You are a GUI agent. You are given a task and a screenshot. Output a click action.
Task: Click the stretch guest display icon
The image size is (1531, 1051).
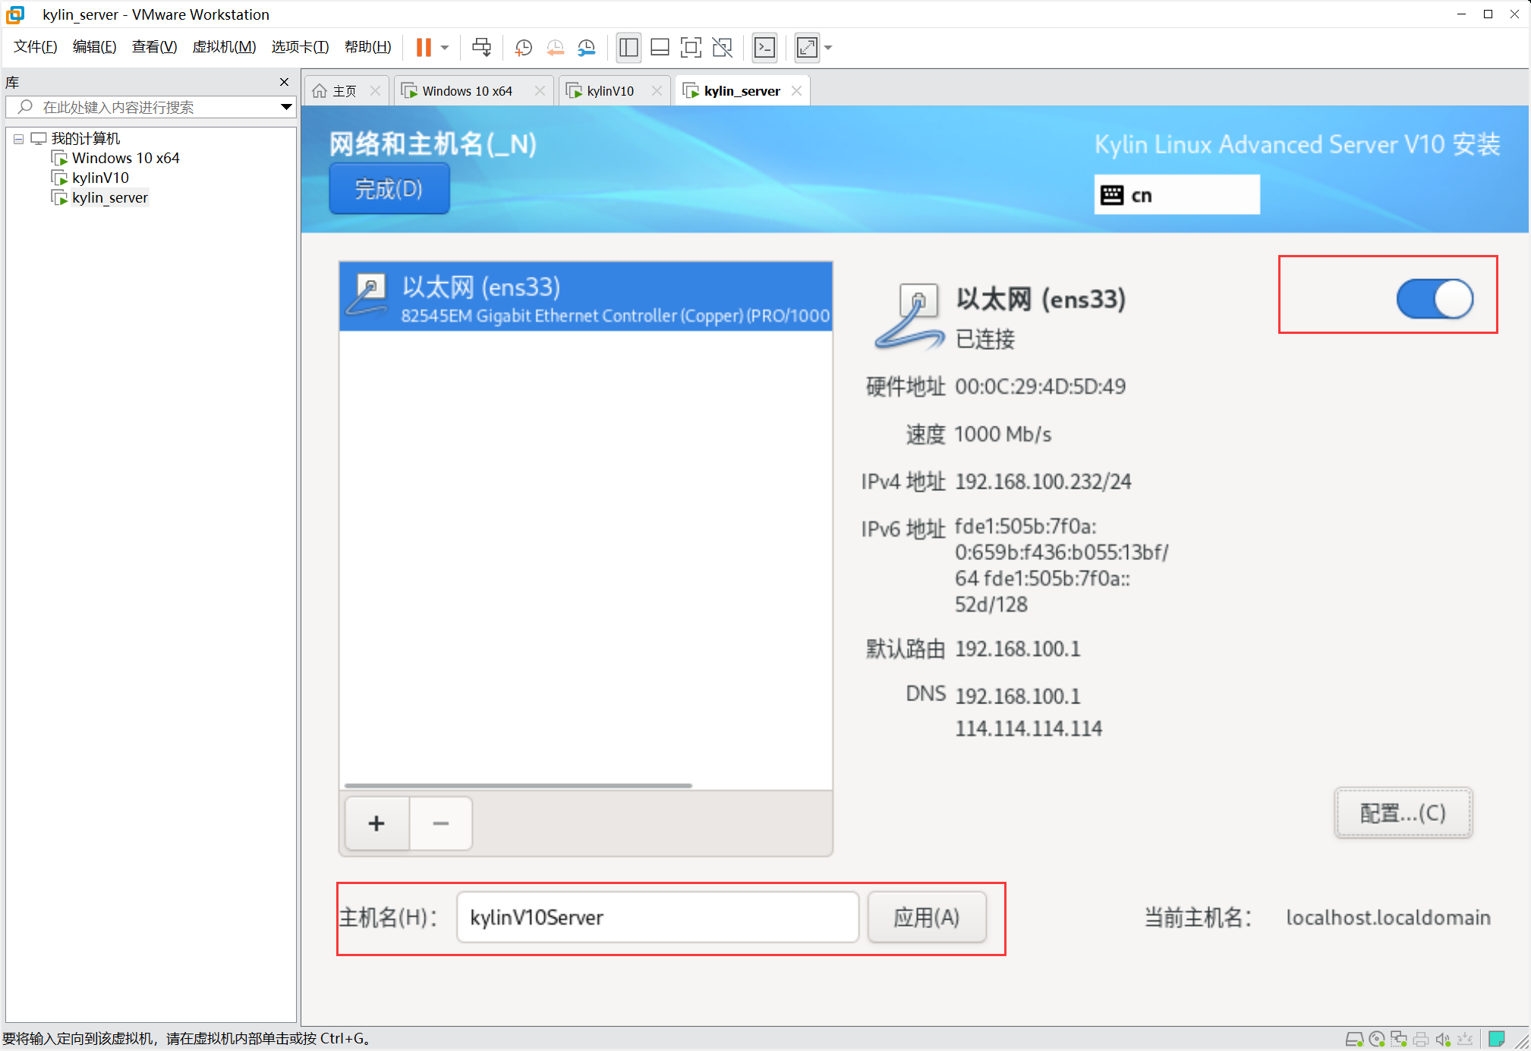(807, 48)
